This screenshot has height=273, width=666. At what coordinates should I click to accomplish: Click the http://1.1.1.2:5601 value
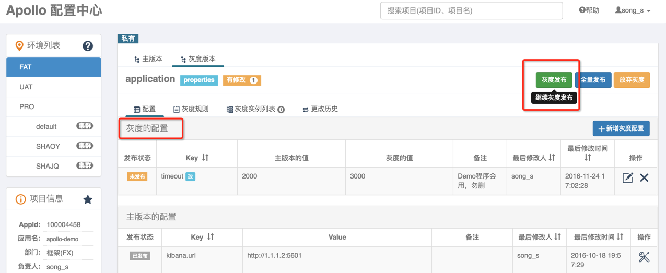(274, 255)
